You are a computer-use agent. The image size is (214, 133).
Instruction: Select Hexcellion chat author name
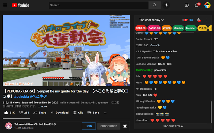point(142,120)
